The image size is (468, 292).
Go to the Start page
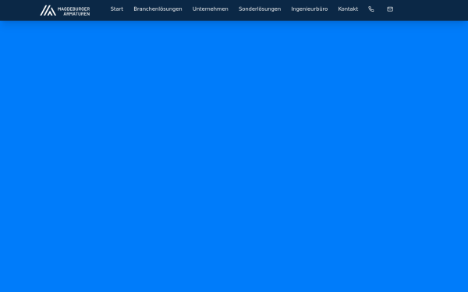coord(117,9)
